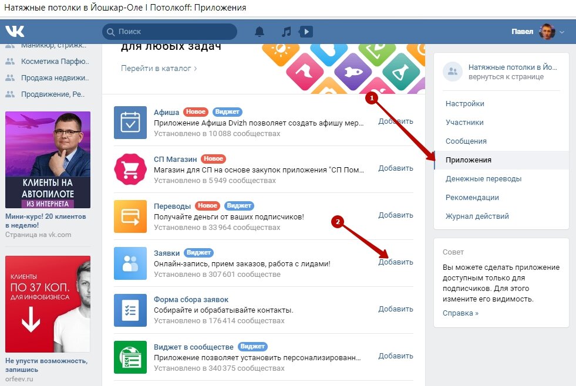The image size is (576, 386).
Task: Open notifications bell icon
Action: coord(260,32)
